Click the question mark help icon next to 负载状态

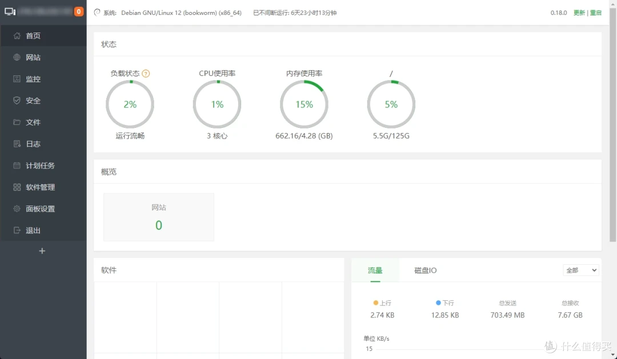click(146, 74)
